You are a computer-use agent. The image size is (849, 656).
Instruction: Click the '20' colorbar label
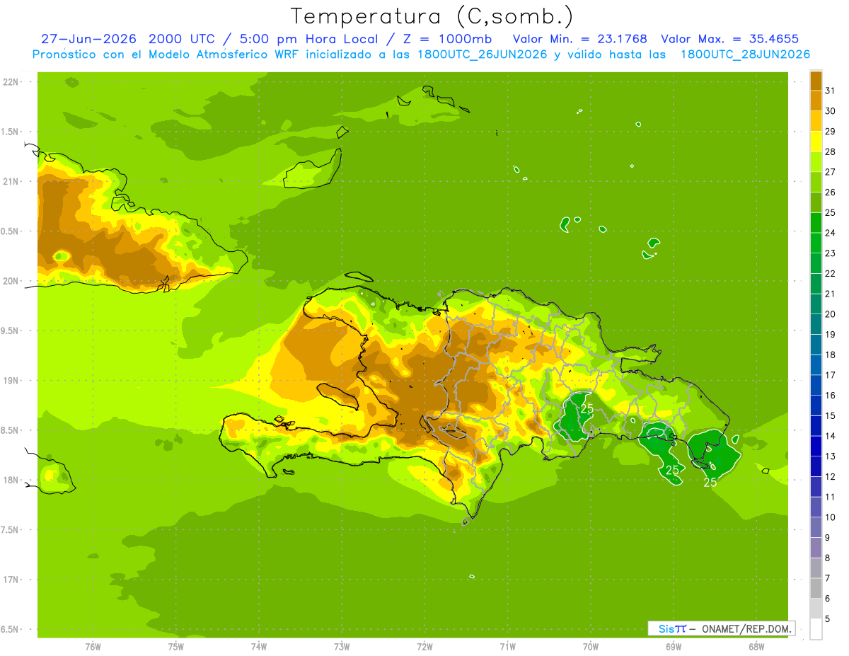click(x=830, y=314)
